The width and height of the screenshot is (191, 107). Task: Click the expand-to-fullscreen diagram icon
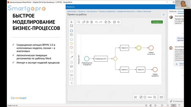[141, 97]
